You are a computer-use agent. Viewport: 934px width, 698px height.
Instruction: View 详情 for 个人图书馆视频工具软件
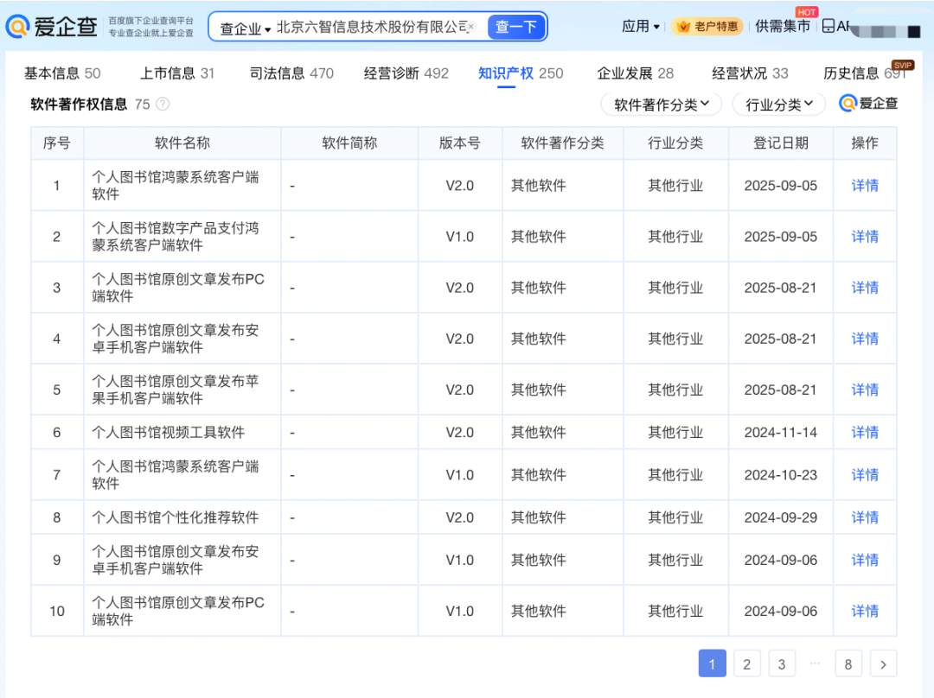(x=865, y=432)
